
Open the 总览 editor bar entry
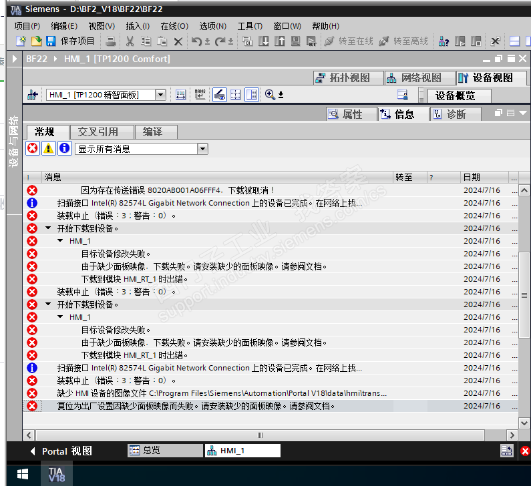click(x=165, y=451)
